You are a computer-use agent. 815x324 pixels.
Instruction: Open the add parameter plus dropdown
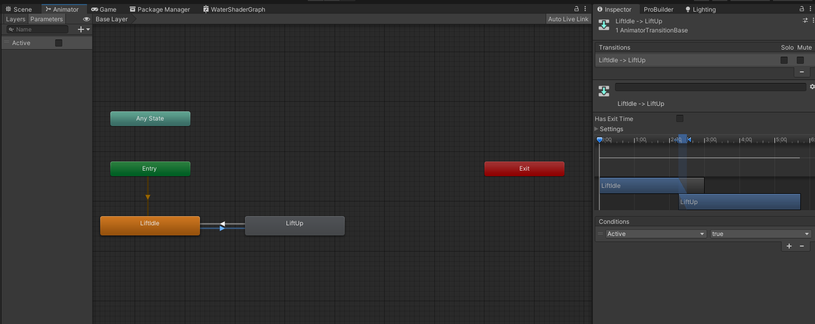(84, 30)
